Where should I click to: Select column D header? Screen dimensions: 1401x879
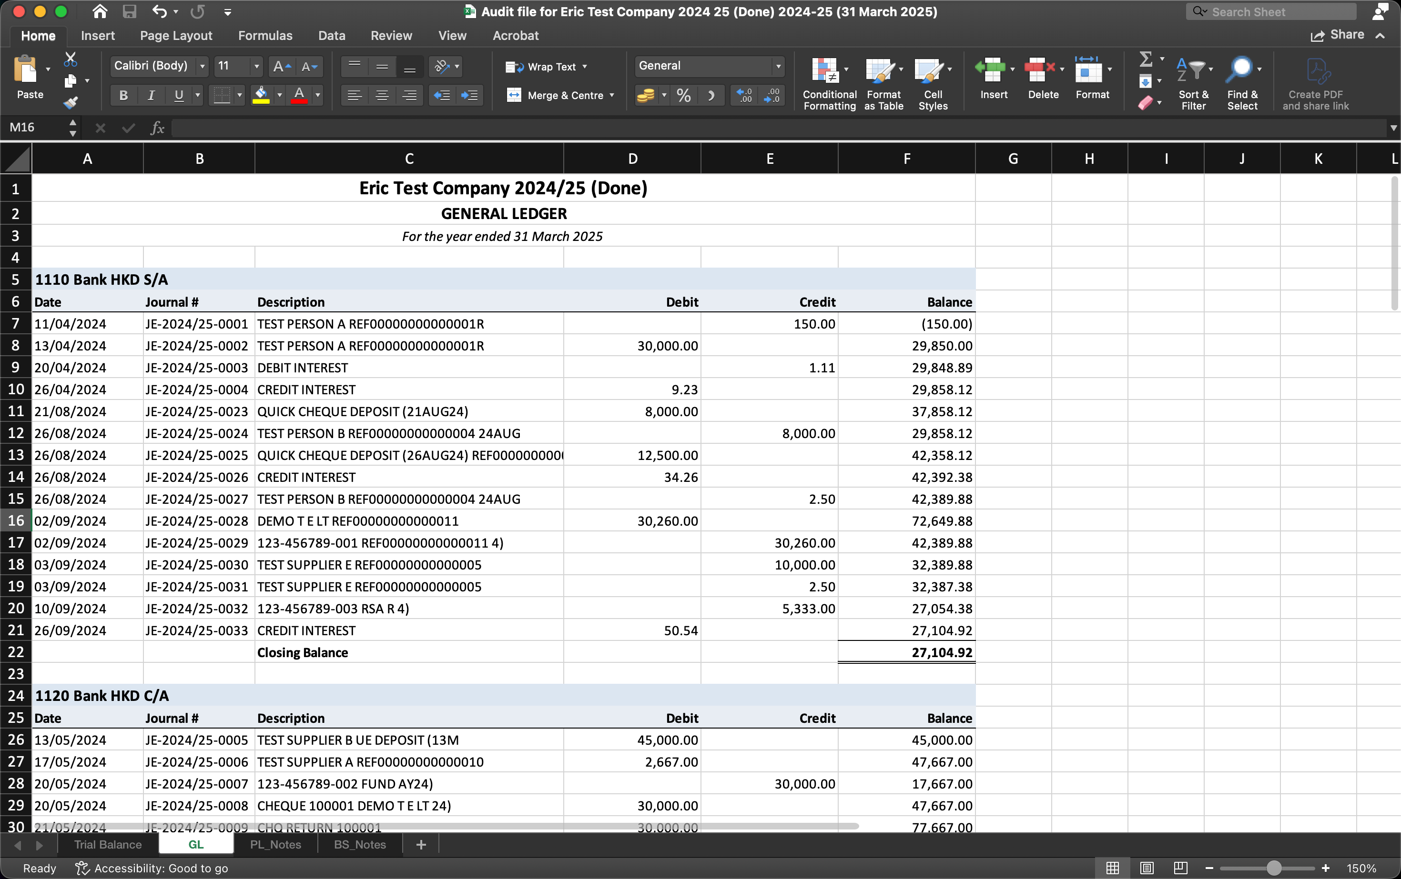pos(632,159)
